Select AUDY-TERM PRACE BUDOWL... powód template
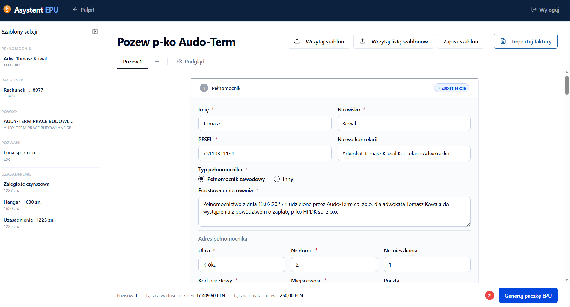This screenshot has height=307, width=570. [50, 124]
